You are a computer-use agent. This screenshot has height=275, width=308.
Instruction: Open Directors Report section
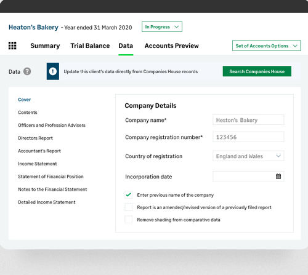35,138
